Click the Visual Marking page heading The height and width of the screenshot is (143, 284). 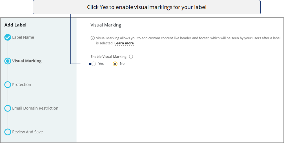106,25
